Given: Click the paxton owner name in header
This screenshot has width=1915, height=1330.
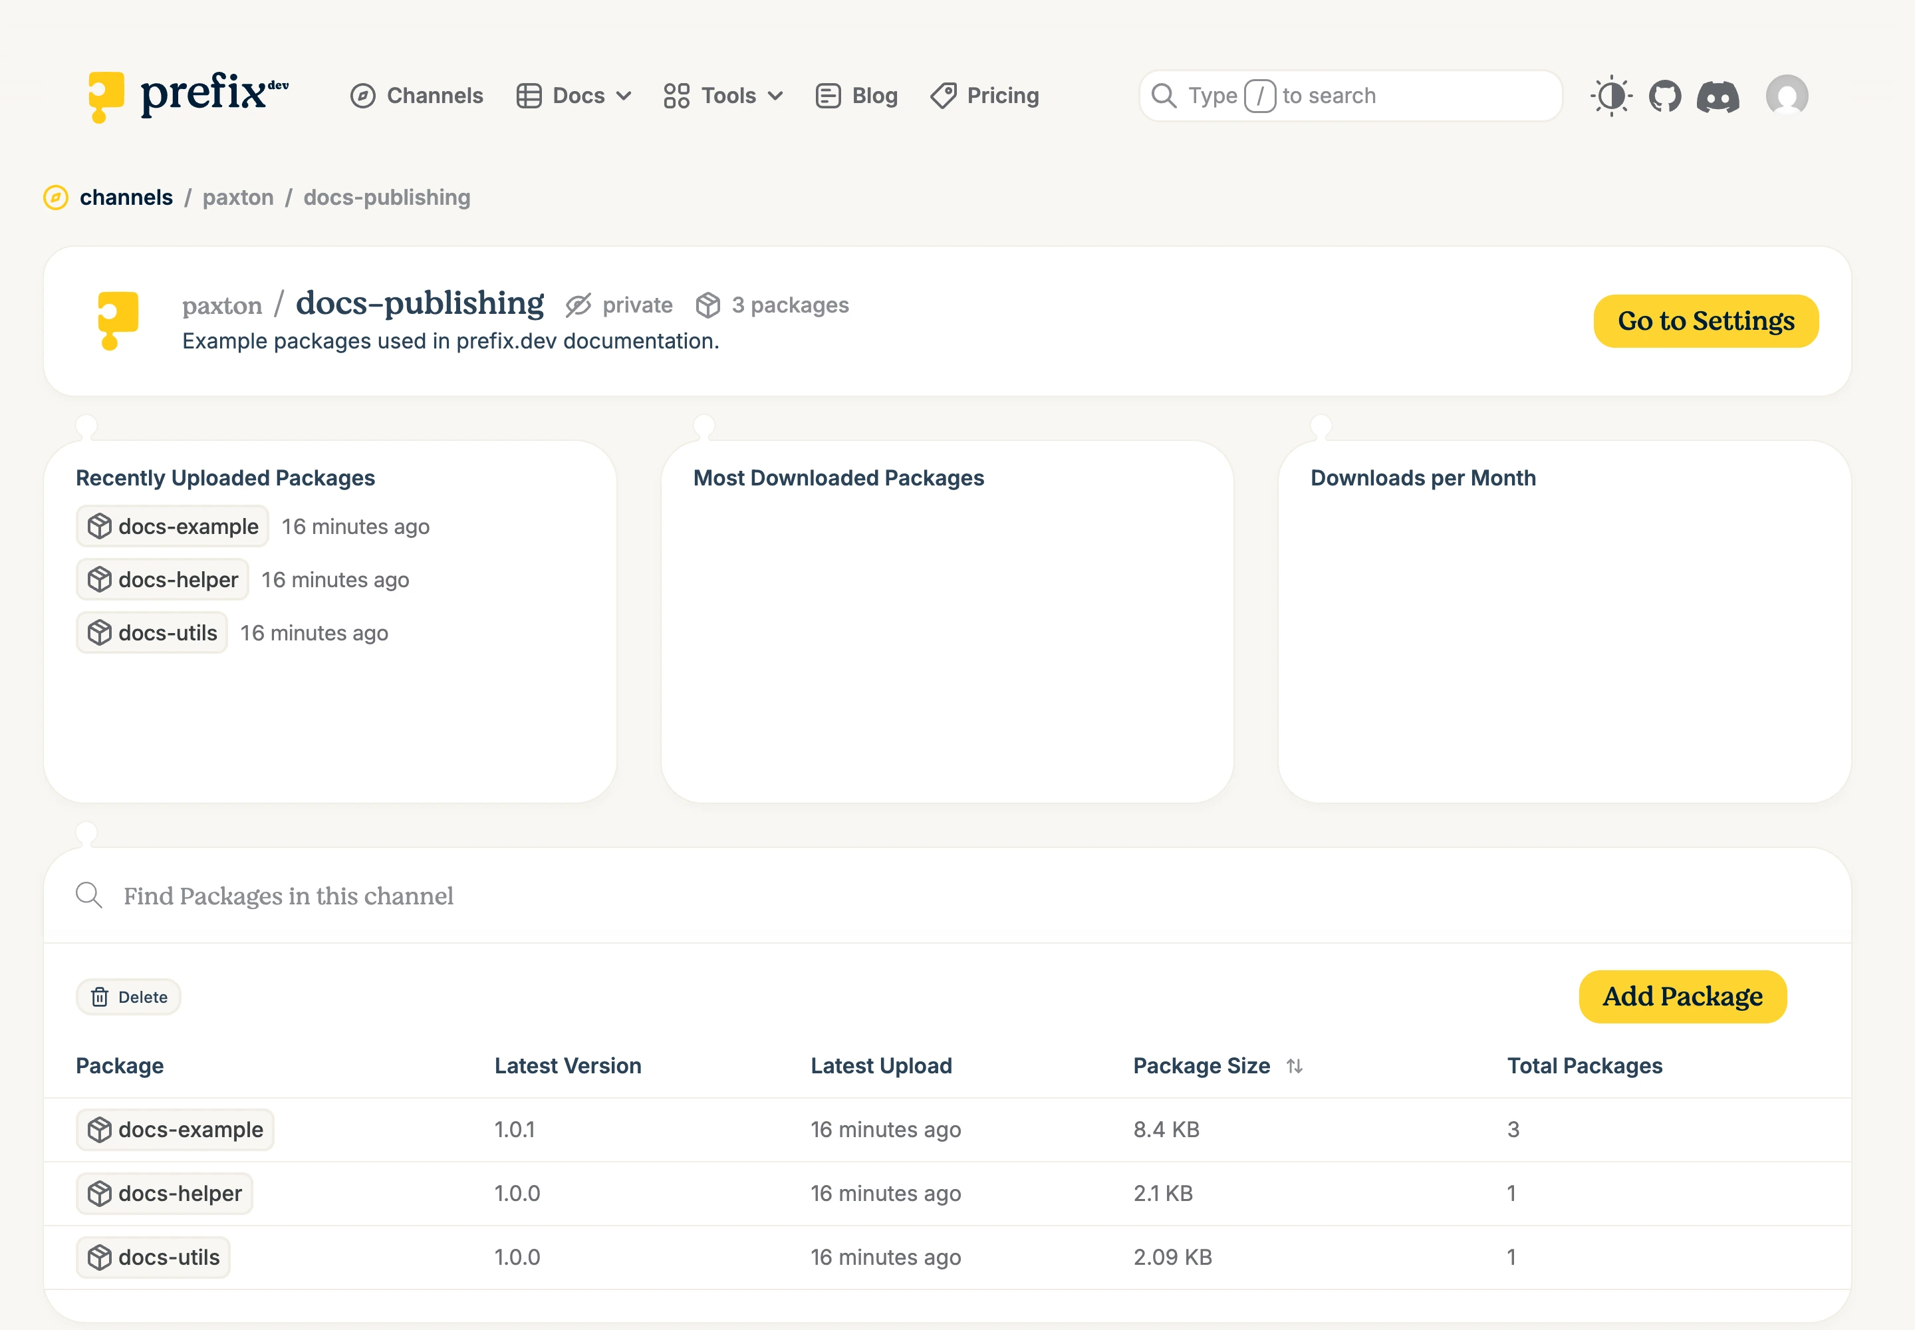Looking at the screenshot, I should pos(223,306).
